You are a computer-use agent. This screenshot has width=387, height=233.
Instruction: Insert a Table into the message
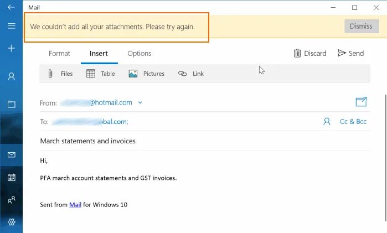100,74
